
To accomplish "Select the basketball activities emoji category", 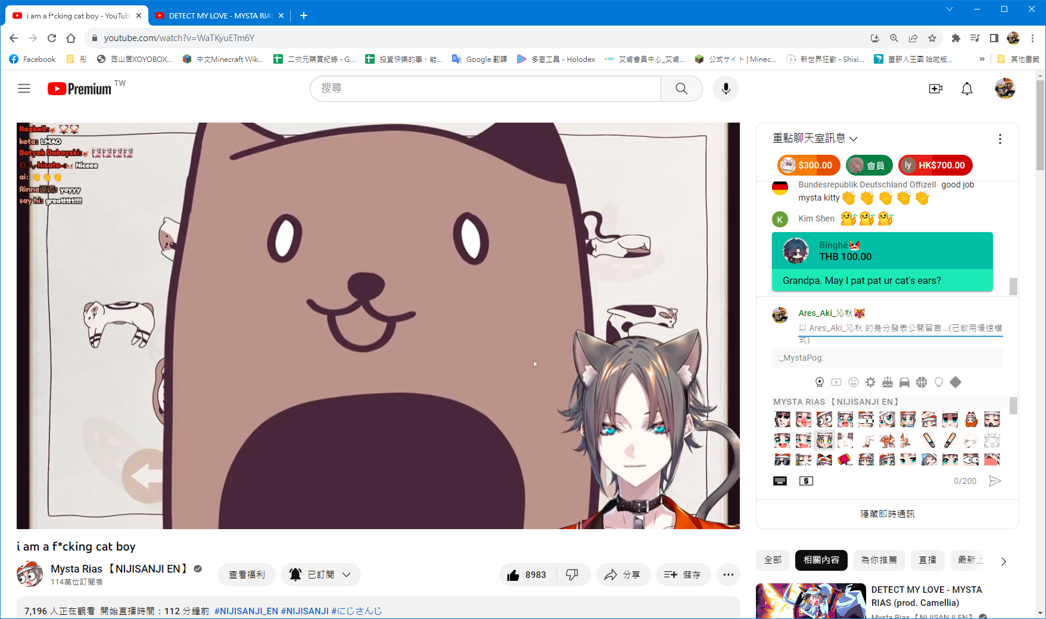I will point(922,382).
